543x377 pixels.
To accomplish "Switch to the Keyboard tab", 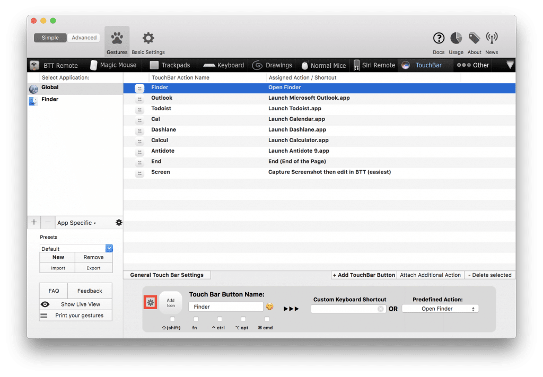I will (x=224, y=65).
